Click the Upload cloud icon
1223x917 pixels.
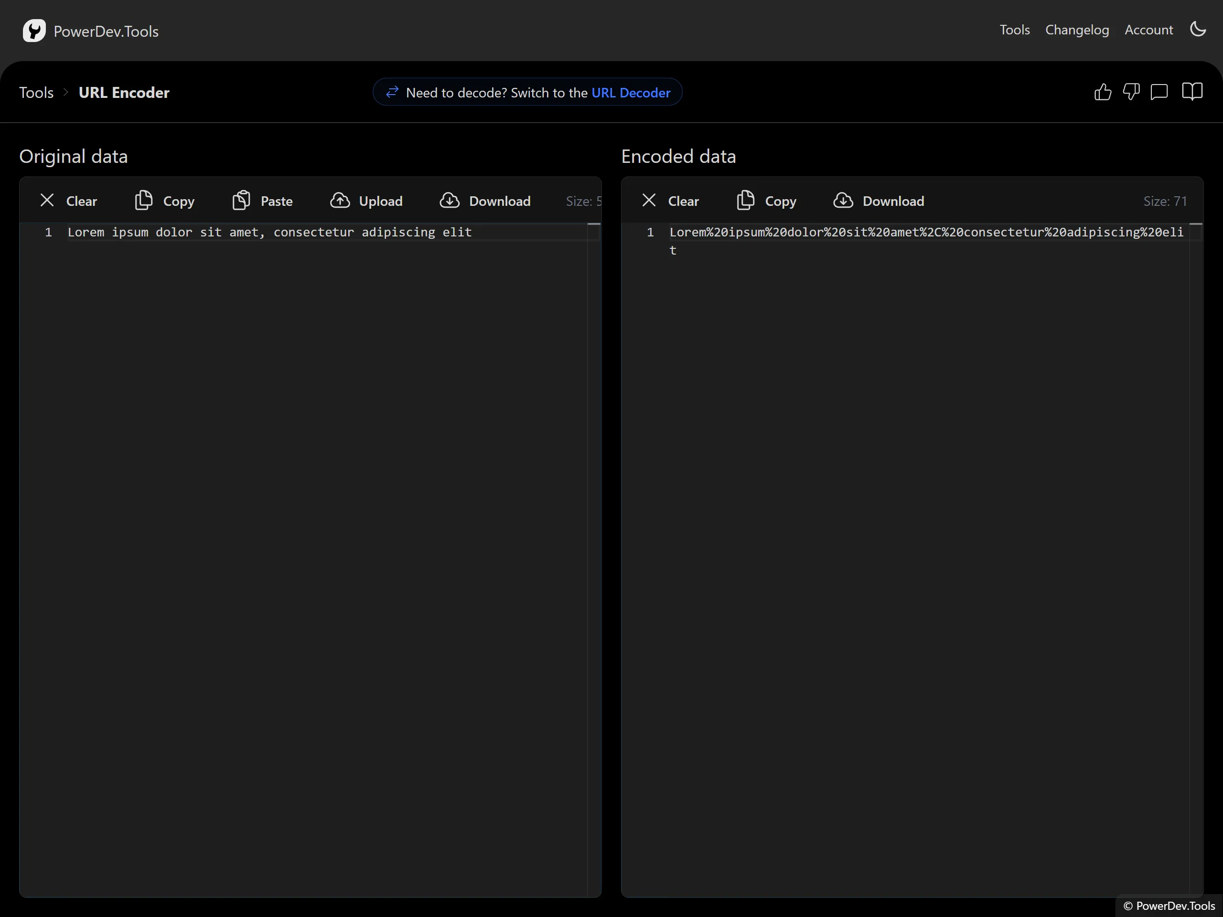pos(340,200)
